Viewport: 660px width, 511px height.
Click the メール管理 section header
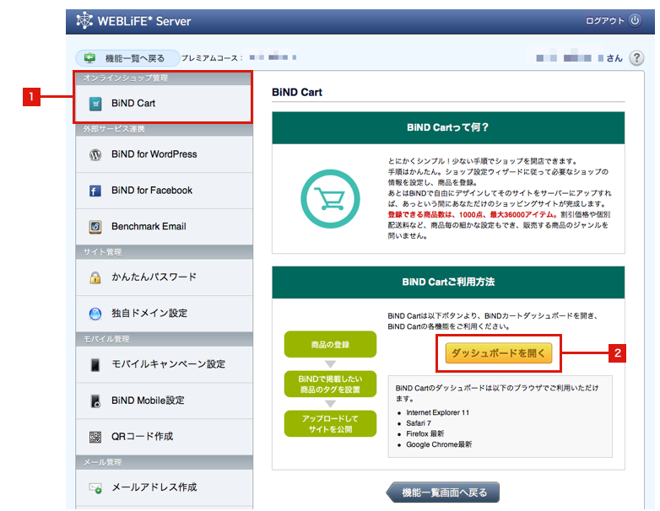pos(165,463)
